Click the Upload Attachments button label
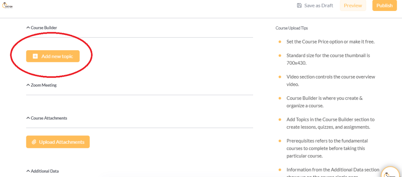 click(62, 142)
